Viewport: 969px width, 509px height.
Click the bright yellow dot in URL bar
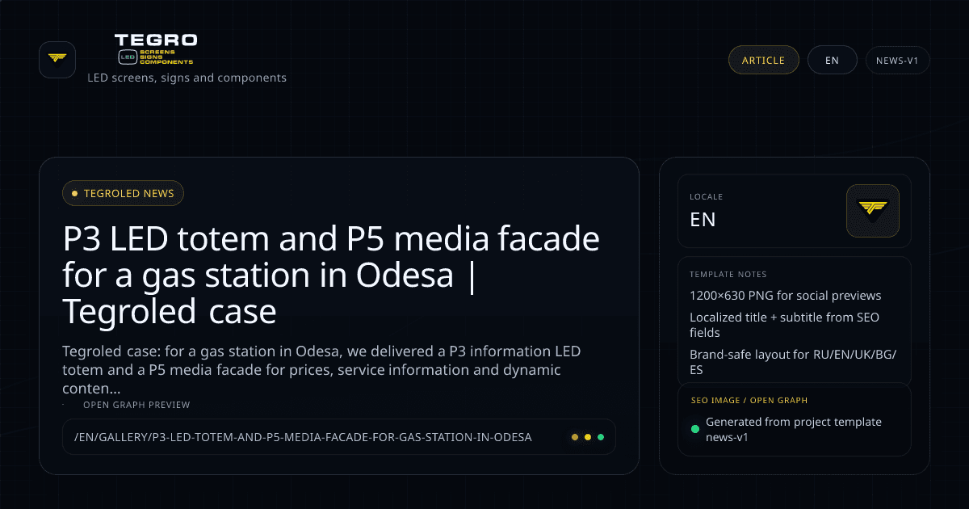coord(588,437)
